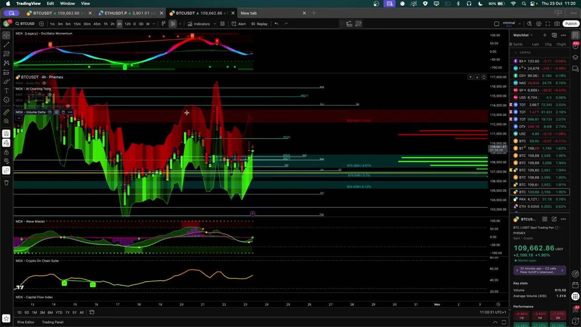Open the macOS Spotlight search
Viewport: 581px width, 327px height.
pos(524,4)
